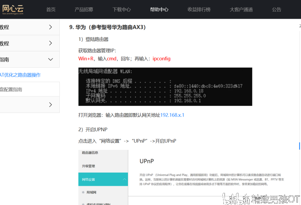This screenshot has height=205, width=301.
Task: Open the AT优化之路由器操作 sidebar link
Action: point(20,75)
